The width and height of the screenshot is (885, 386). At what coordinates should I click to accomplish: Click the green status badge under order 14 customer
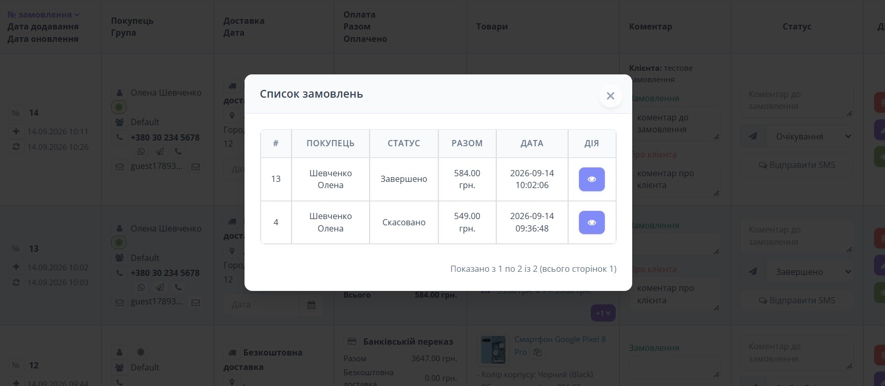(119, 107)
